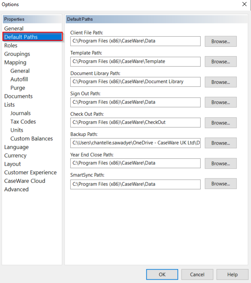Image resolution: width=251 pixels, height=283 pixels.
Task: Browse for SmartSync Path
Action: pos(220,184)
